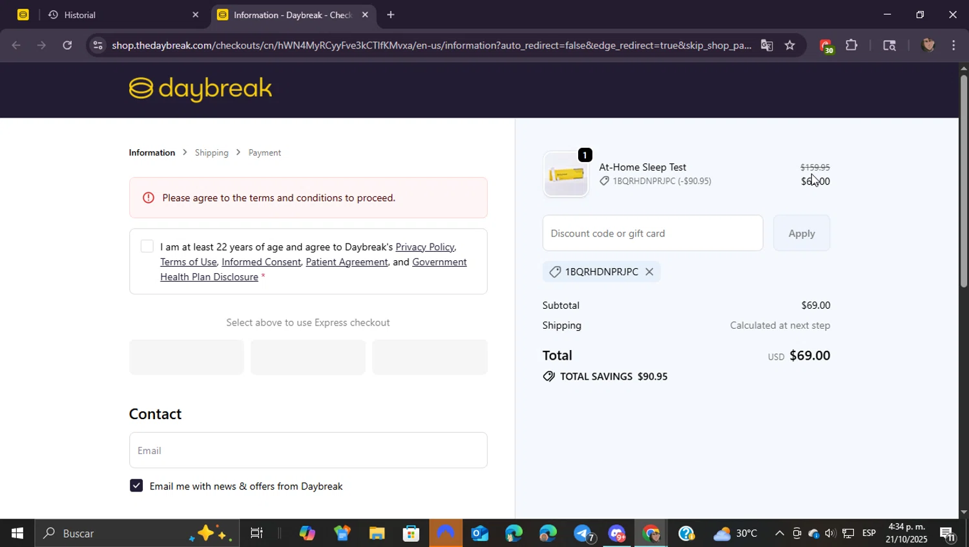Open the Get Help taskbar icon
The image size is (969, 547).
click(686, 533)
